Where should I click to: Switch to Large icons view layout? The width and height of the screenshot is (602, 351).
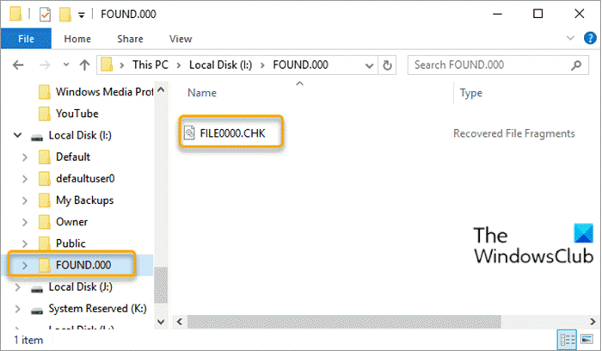tap(587, 340)
